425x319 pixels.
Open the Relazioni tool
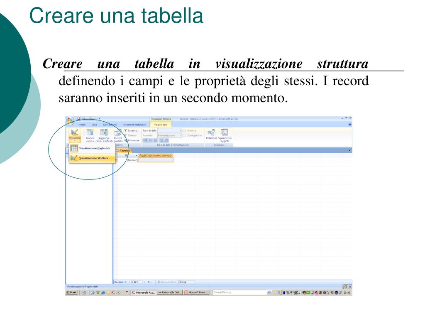tap(211, 135)
